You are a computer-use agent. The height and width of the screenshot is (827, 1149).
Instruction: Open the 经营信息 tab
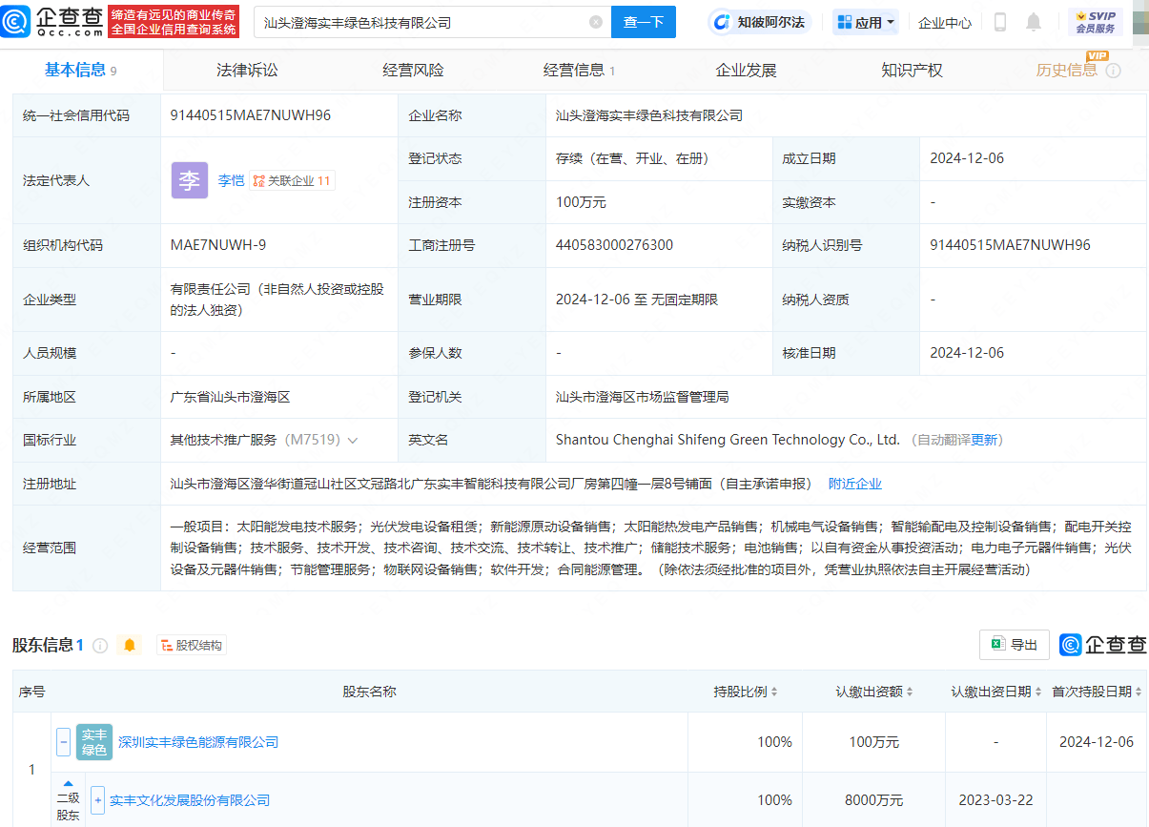pos(579,70)
